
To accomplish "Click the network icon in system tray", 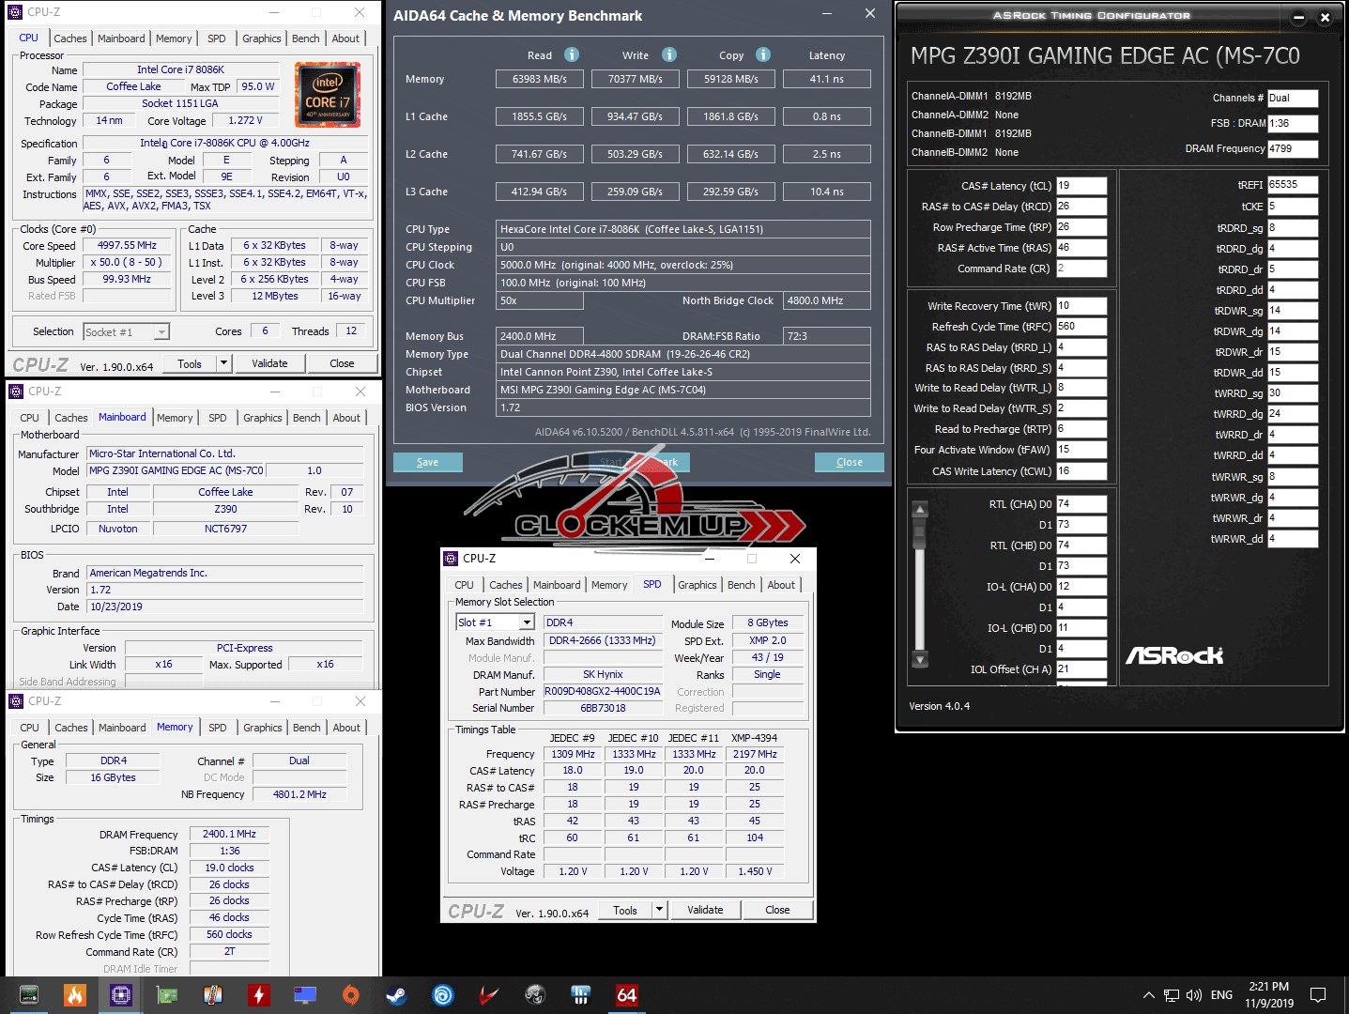I will (1171, 995).
